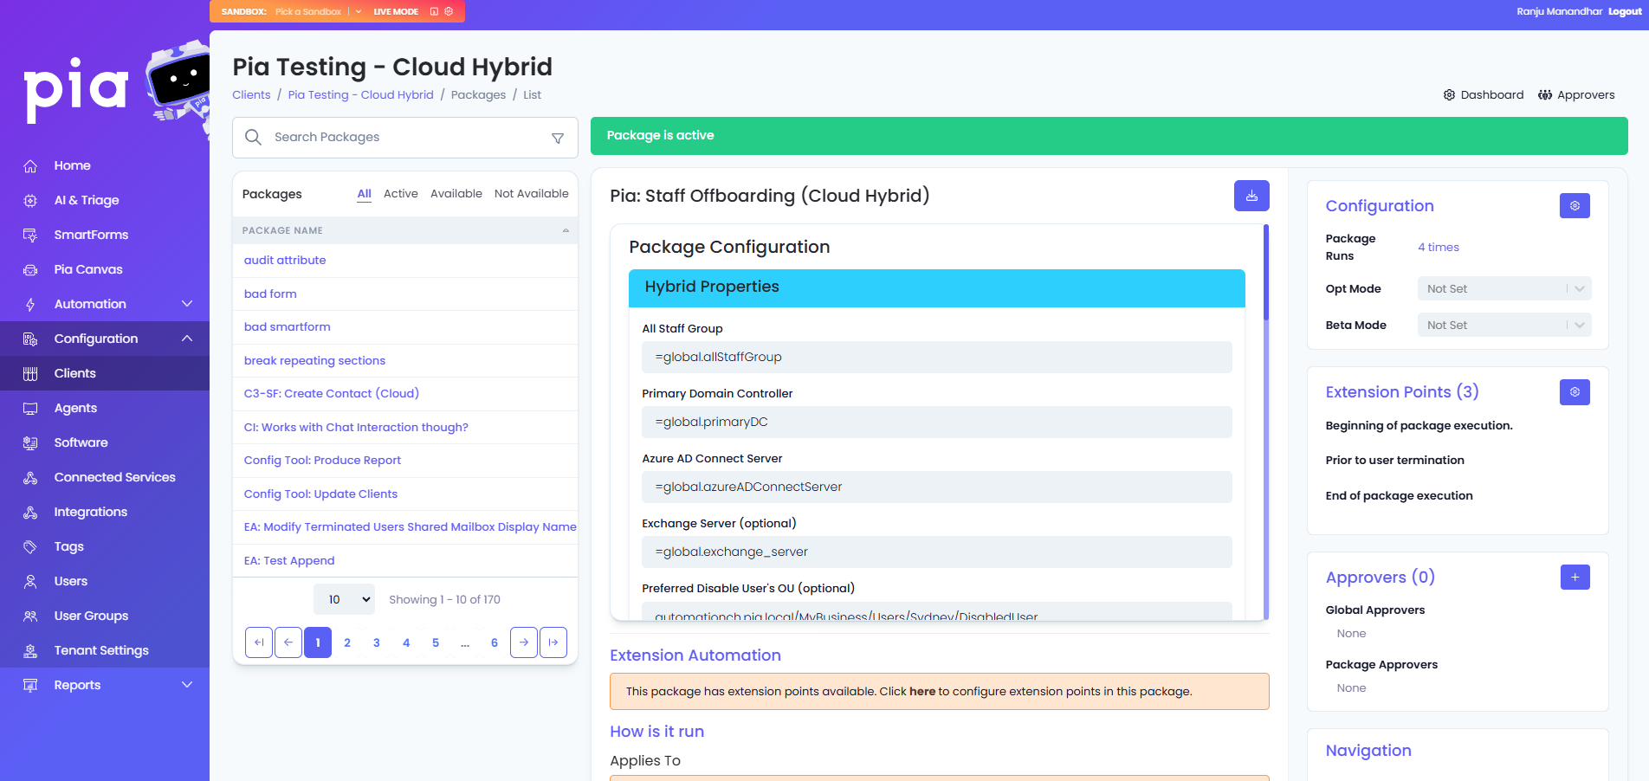Open Users sidebar icon

(x=30, y=581)
